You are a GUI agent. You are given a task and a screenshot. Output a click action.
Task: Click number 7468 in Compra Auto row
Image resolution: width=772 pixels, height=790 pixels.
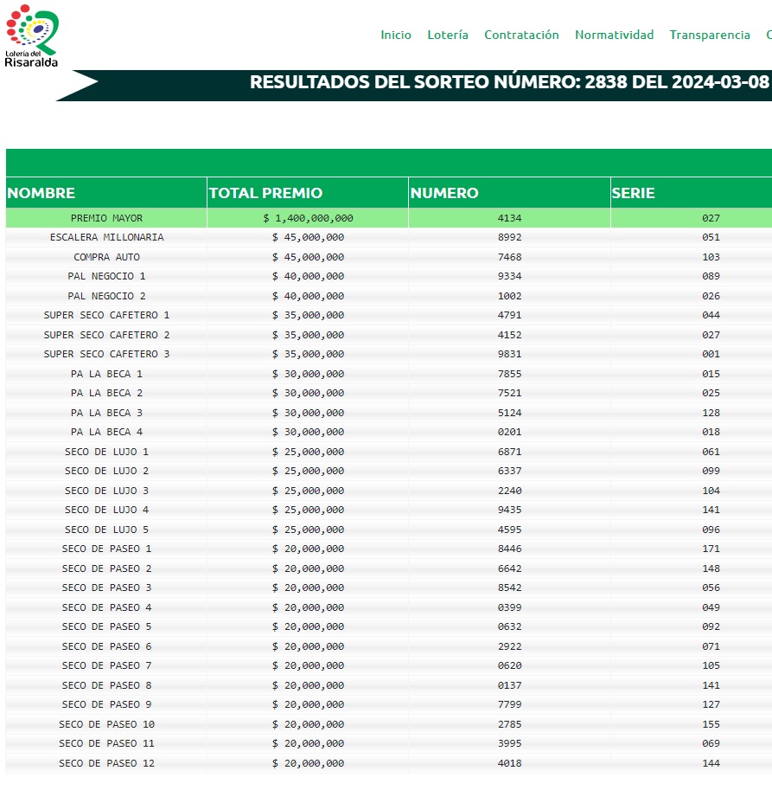510,257
